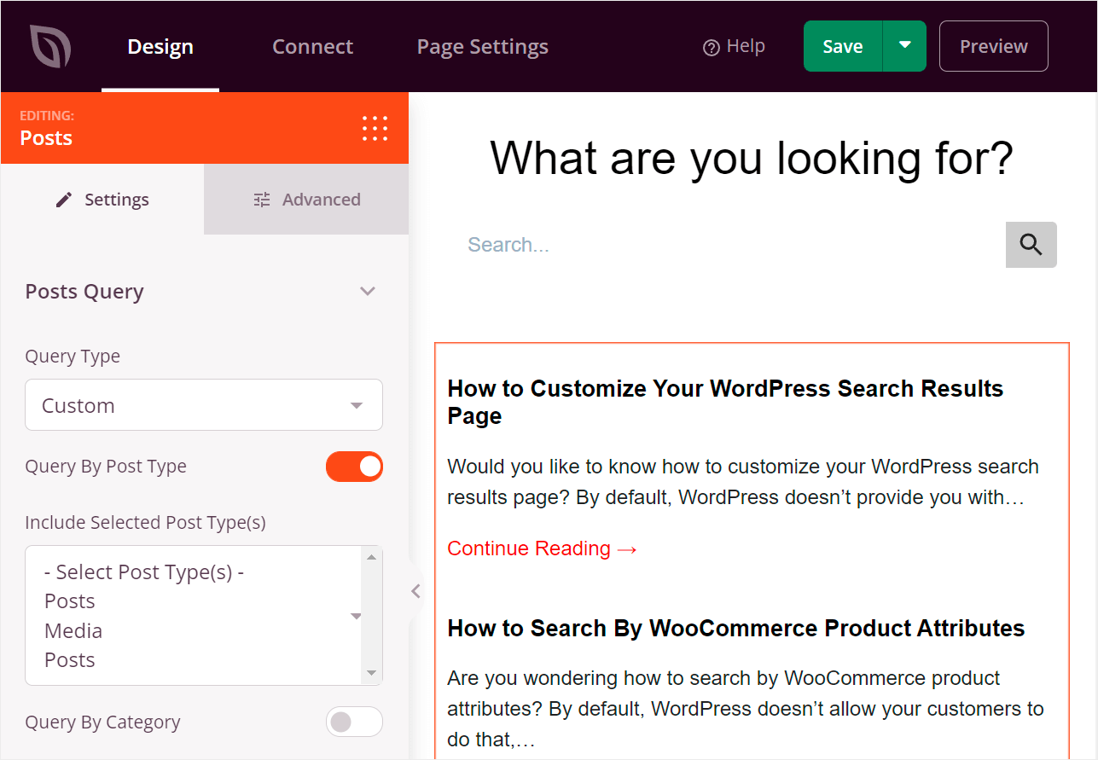Open the Save options dropdown arrow
Screen dimensions: 1098x760
click(904, 46)
